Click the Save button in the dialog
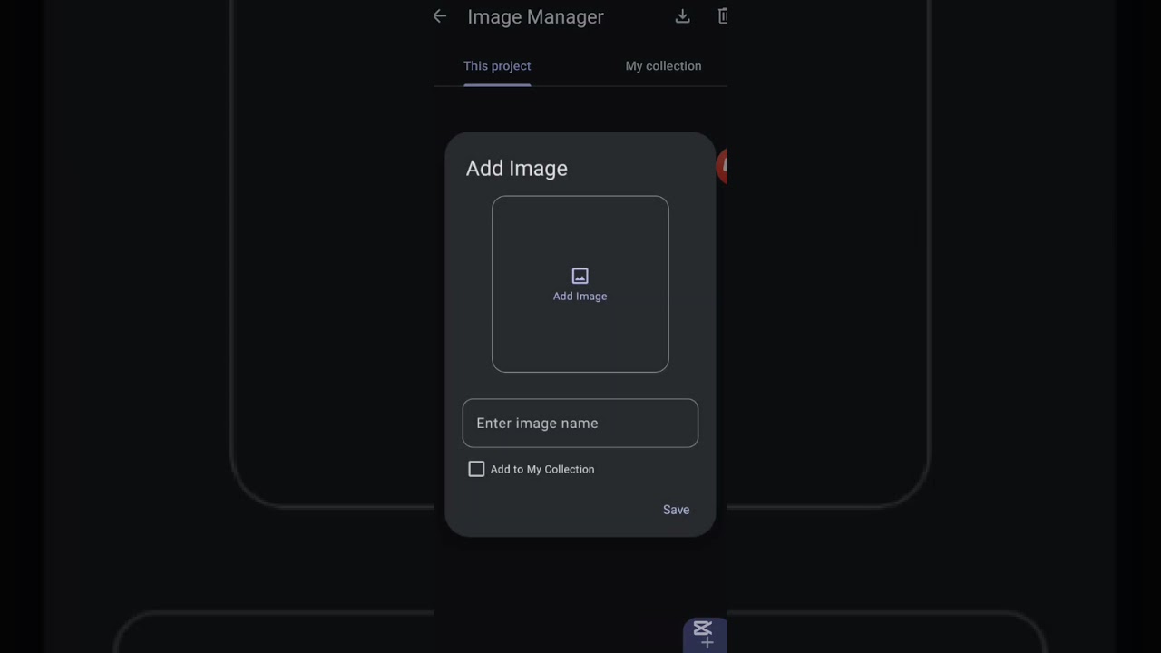 click(x=676, y=510)
